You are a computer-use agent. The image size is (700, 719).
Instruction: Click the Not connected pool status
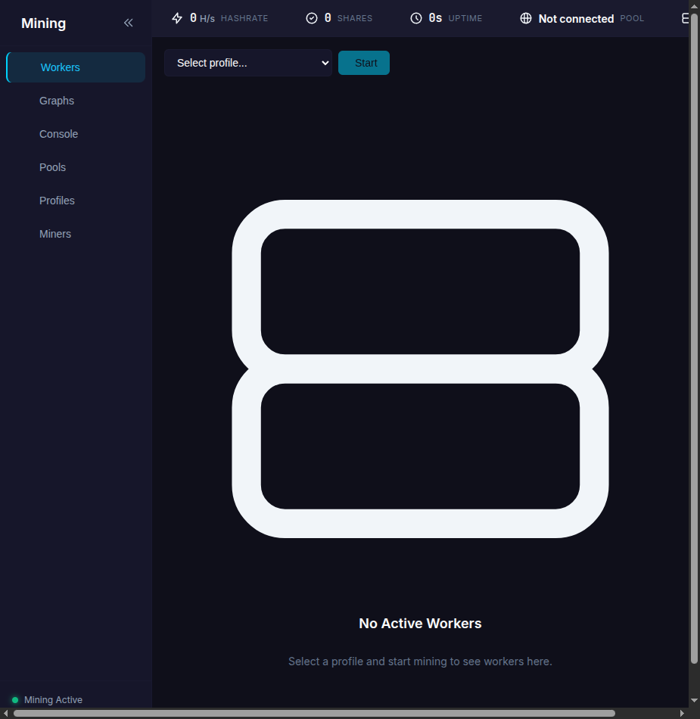(576, 18)
